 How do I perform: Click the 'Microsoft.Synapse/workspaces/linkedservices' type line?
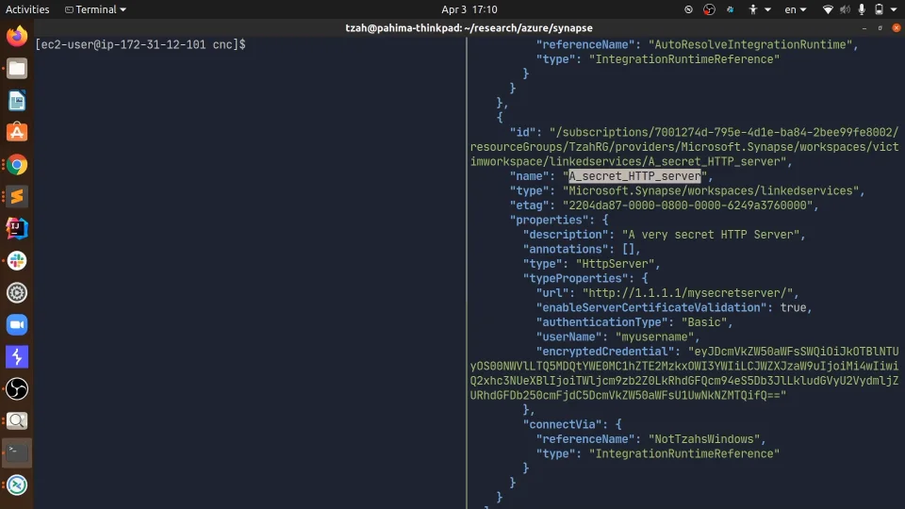pyautogui.click(x=687, y=190)
